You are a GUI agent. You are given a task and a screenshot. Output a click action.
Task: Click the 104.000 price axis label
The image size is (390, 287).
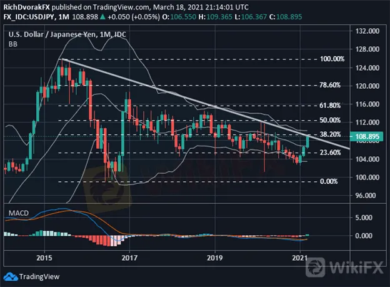click(367, 159)
